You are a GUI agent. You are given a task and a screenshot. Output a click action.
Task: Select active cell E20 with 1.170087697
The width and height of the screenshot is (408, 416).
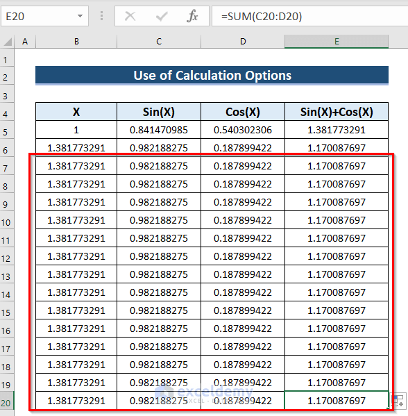coord(337,400)
